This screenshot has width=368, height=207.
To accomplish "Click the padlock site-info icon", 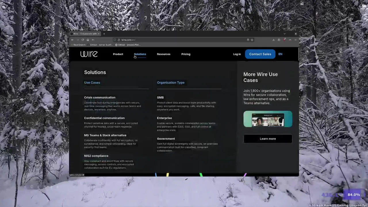I will (x=118, y=40).
